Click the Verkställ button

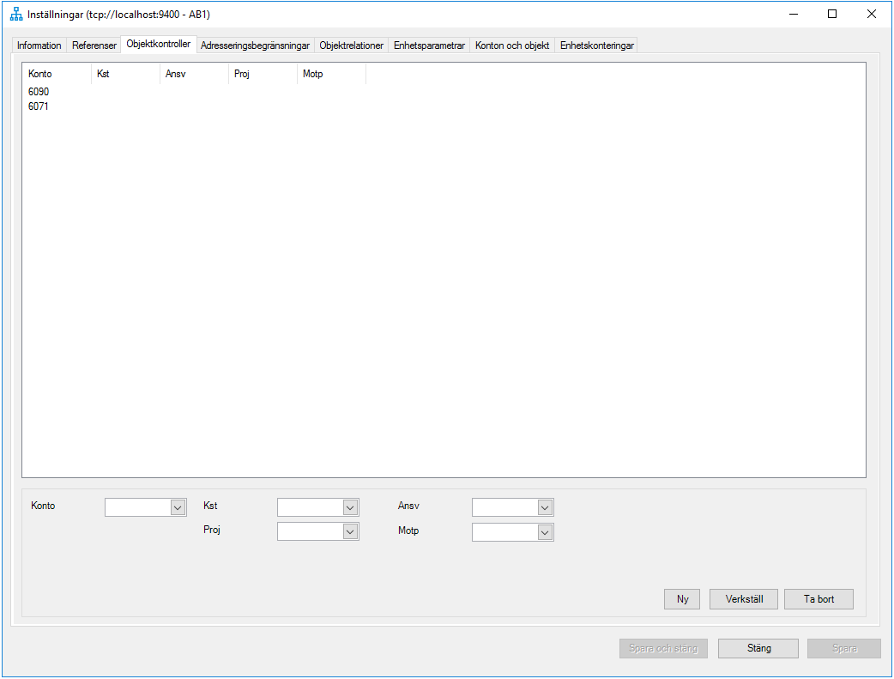click(743, 598)
